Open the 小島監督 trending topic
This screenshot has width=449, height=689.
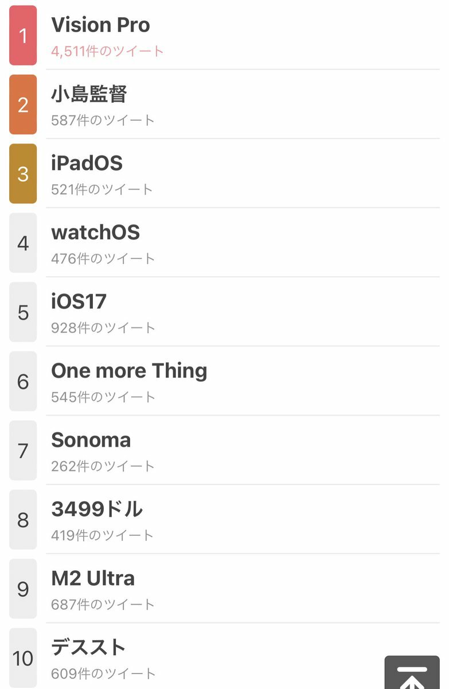pos(89,94)
